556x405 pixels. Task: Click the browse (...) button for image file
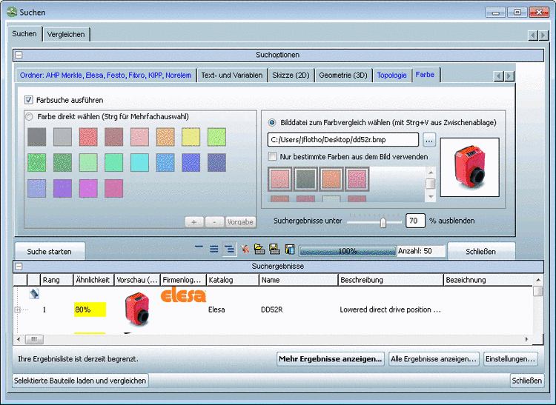(x=429, y=140)
